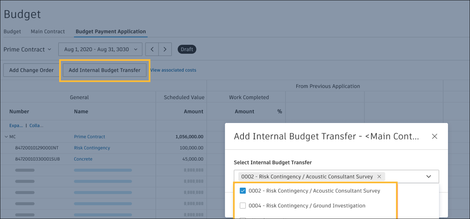
Task: Open the Concrete budget item link
Action: coord(83,159)
